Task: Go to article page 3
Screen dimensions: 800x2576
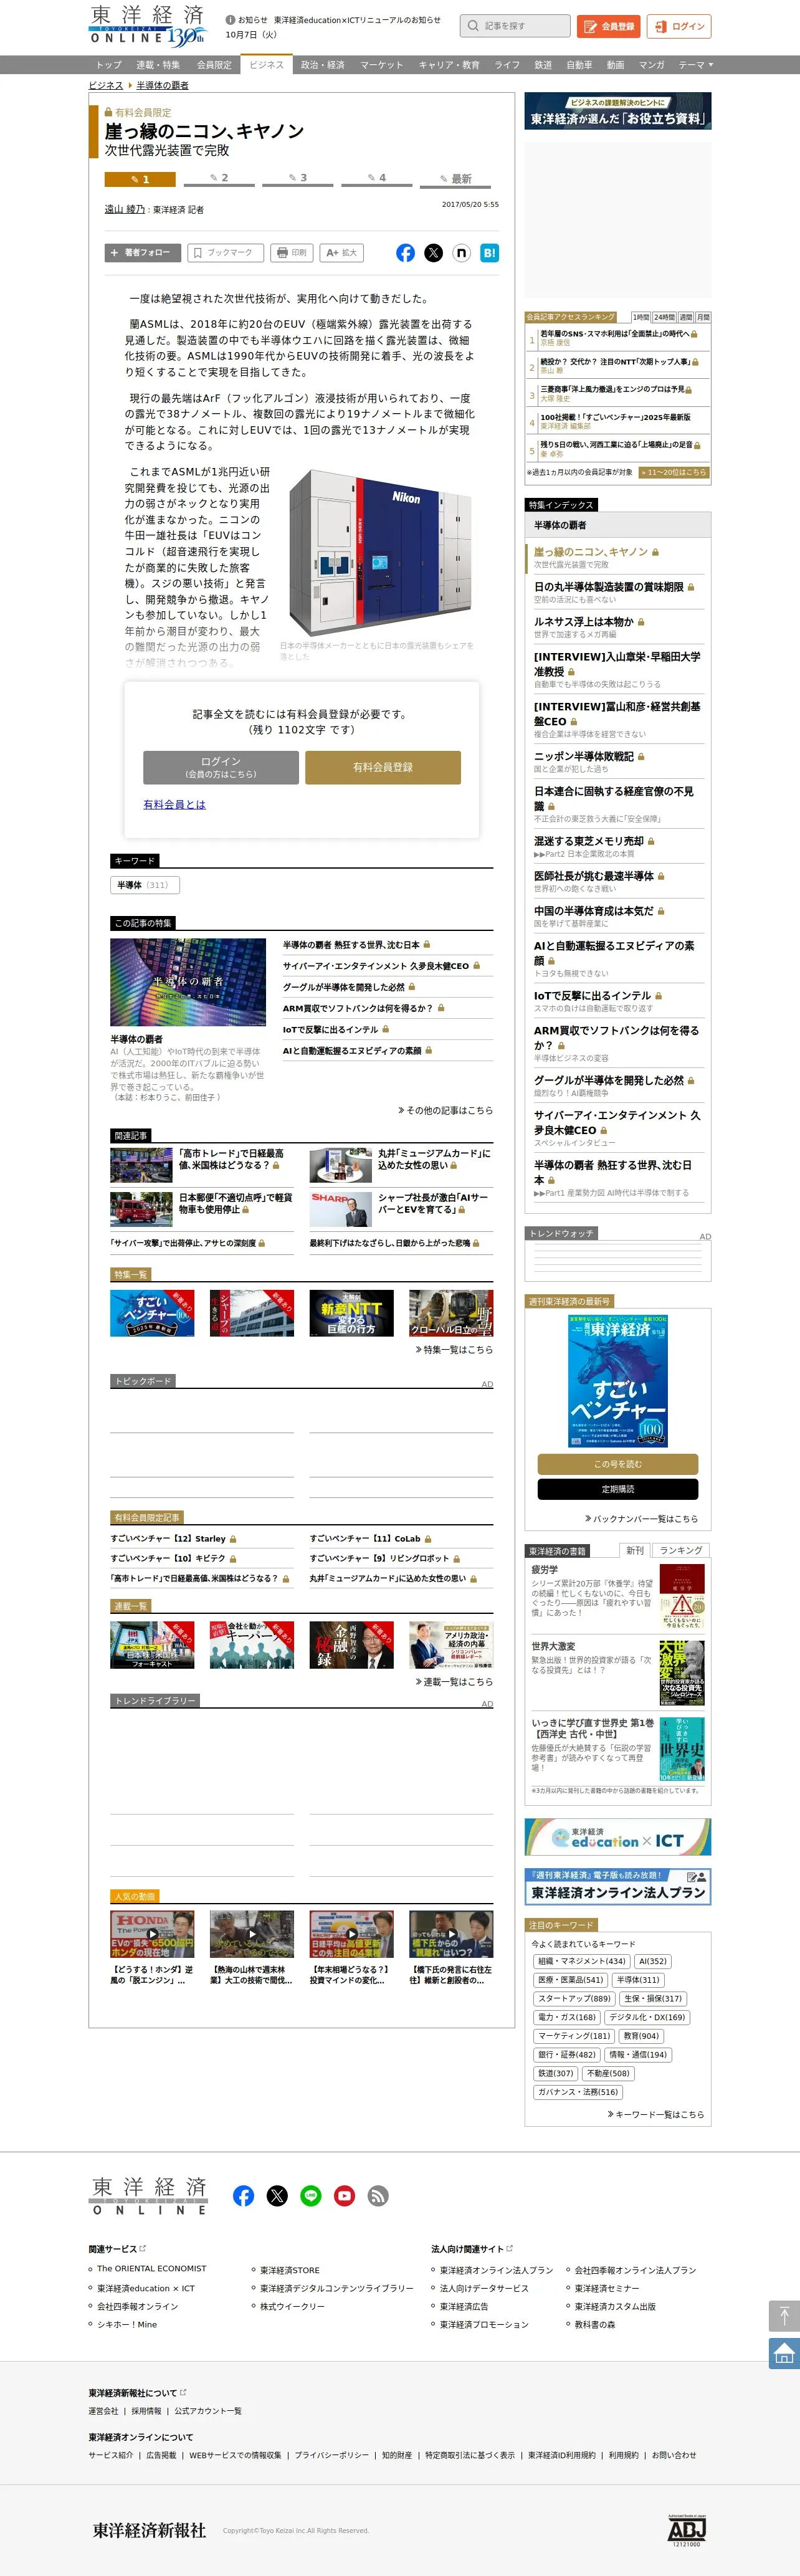Action: pyautogui.click(x=298, y=179)
